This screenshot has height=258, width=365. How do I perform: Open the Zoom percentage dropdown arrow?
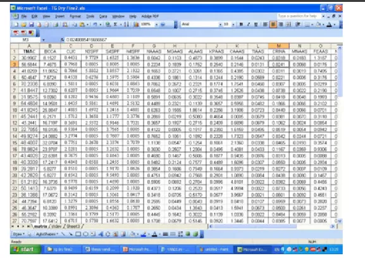tap(156, 24)
